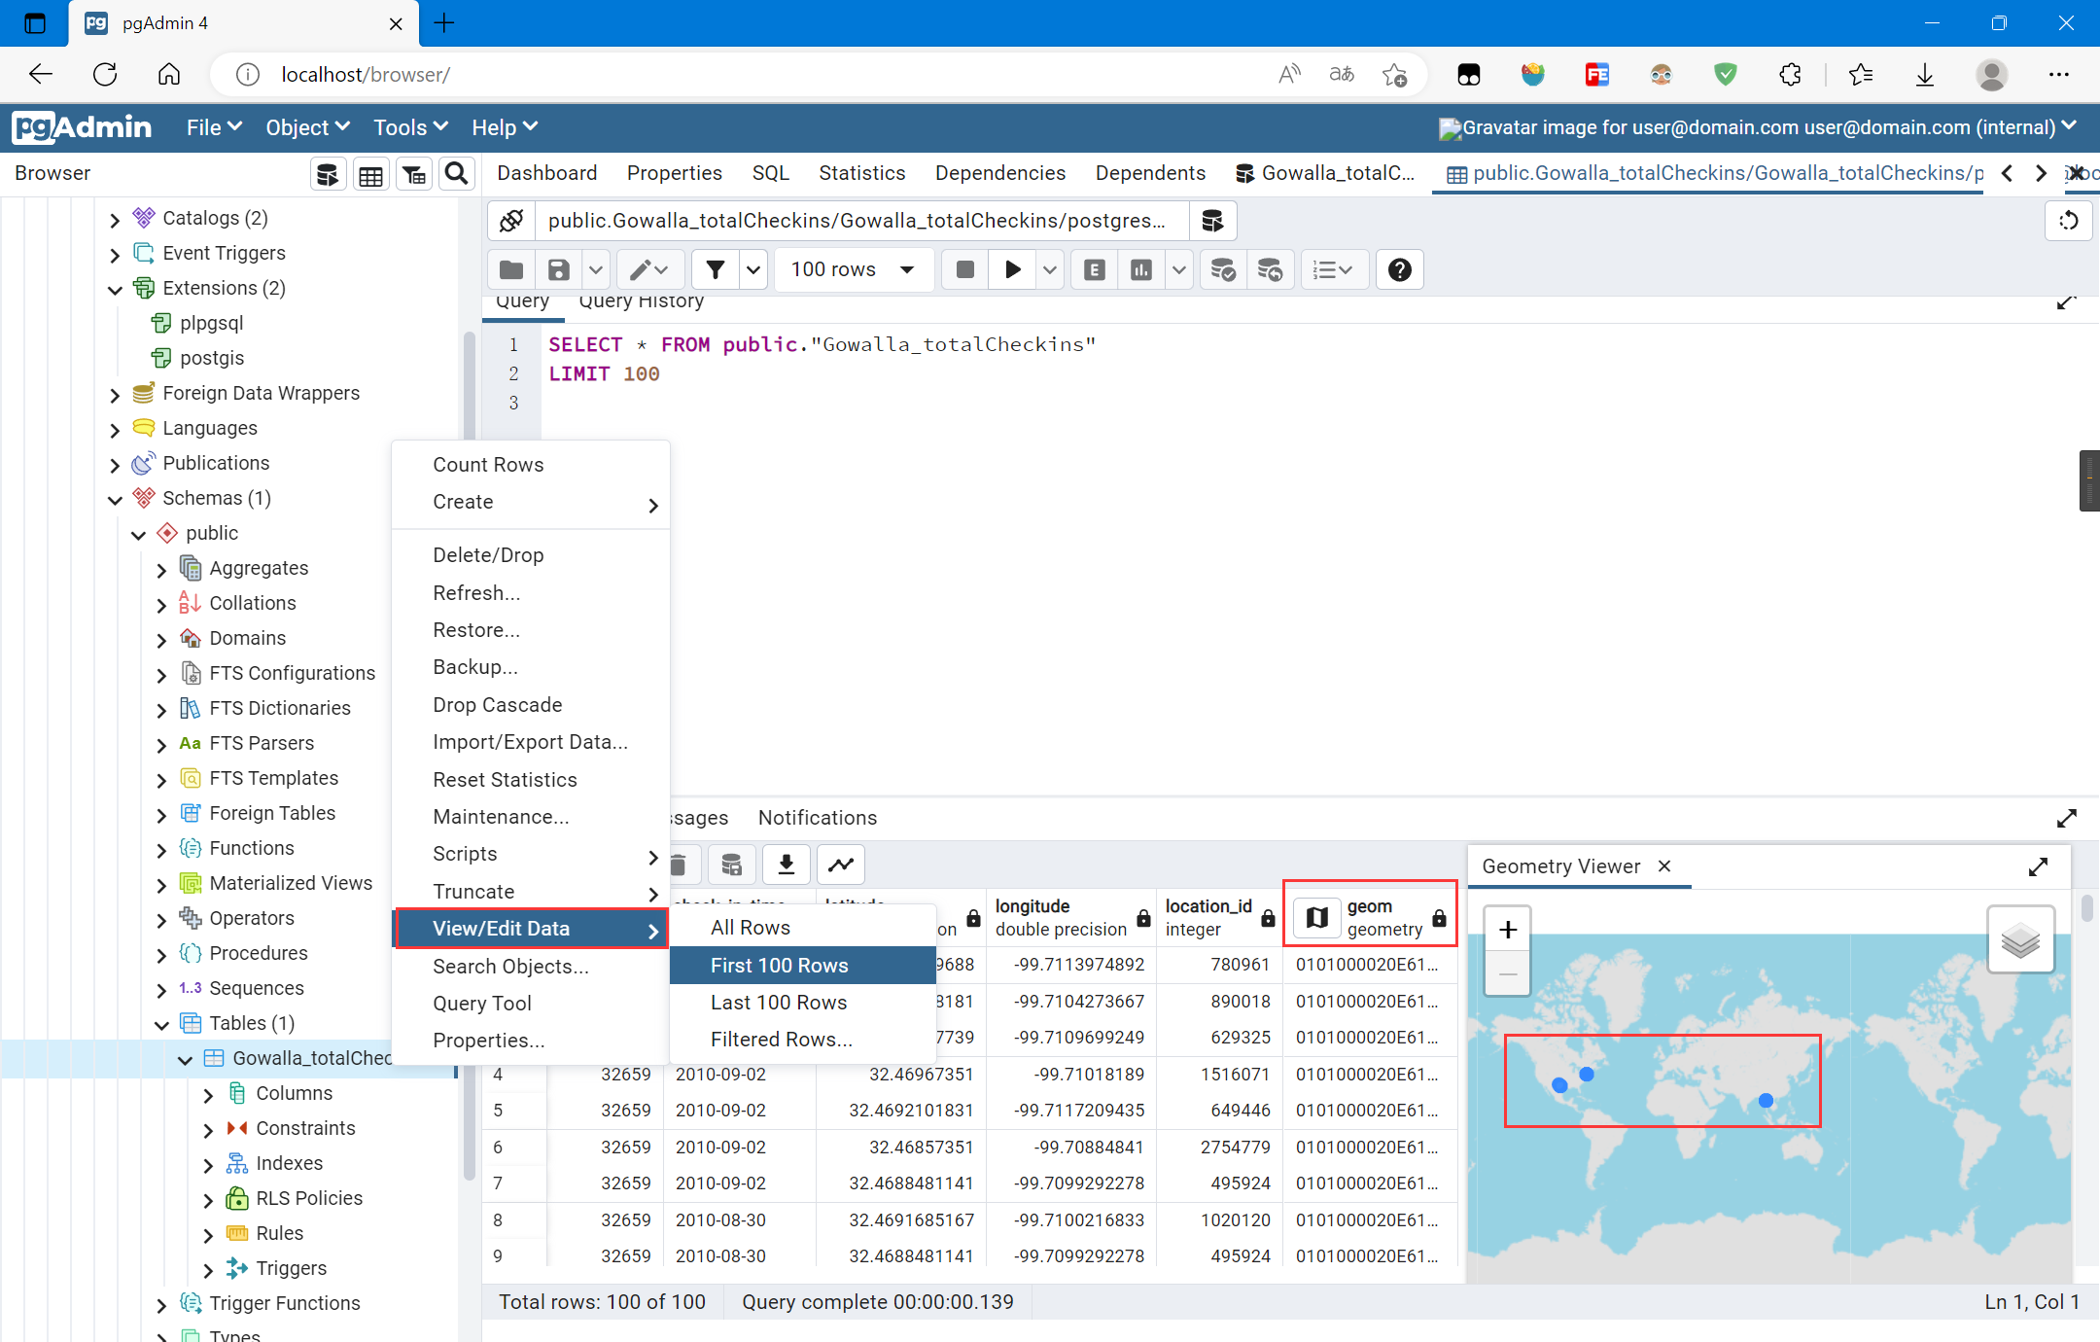The image size is (2100, 1342).
Task: Click the Edit pencil toolbar button
Action: 648,269
